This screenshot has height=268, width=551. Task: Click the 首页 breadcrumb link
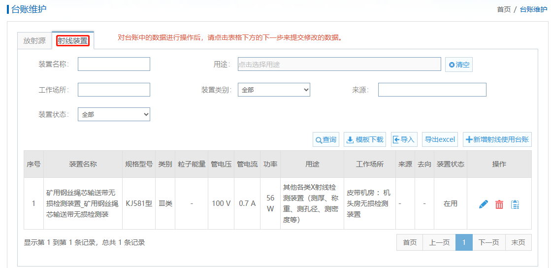click(504, 9)
